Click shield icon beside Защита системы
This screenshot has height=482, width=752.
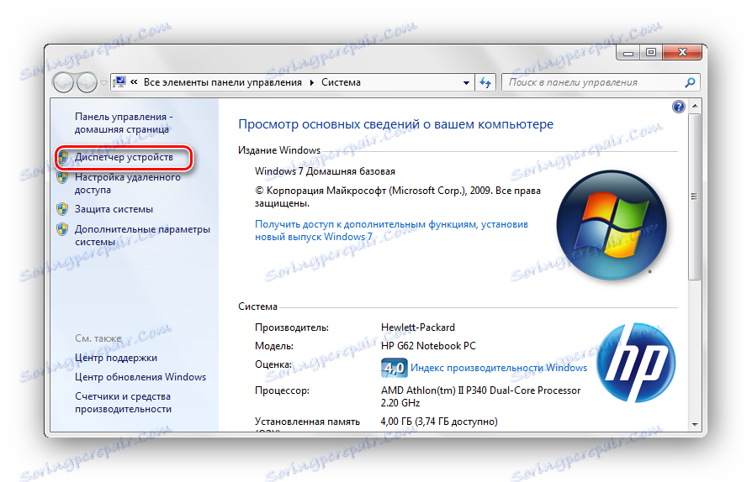coord(62,209)
